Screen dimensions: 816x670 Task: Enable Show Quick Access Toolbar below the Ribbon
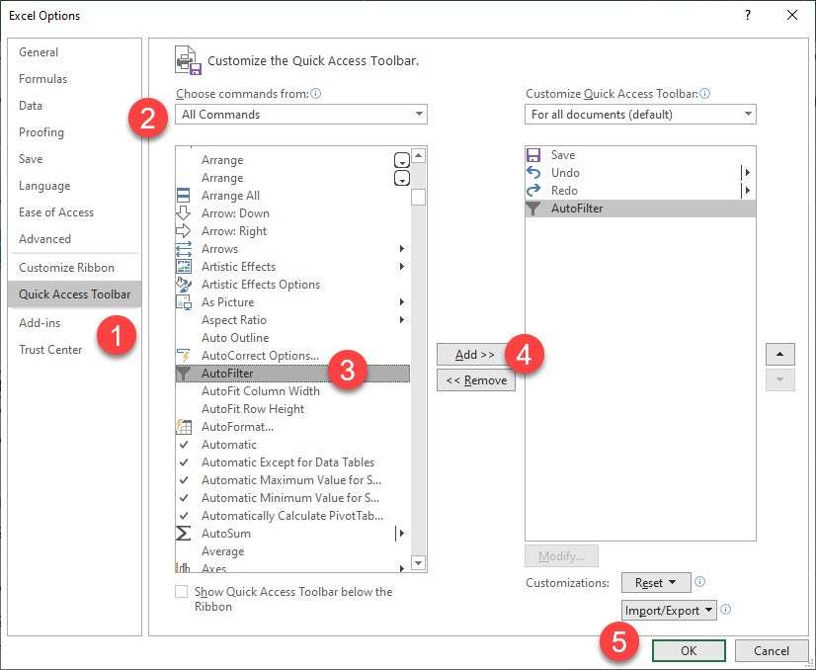click(181, 591)
